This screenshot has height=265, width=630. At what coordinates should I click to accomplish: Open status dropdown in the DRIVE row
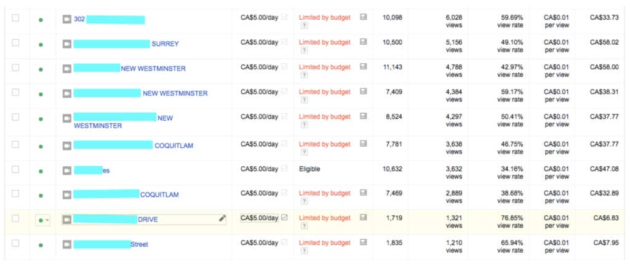pos(43,220)
